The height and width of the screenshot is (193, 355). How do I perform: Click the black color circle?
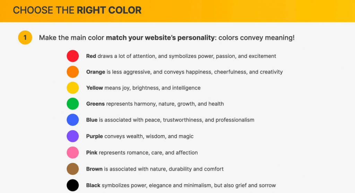pos(73,185)
